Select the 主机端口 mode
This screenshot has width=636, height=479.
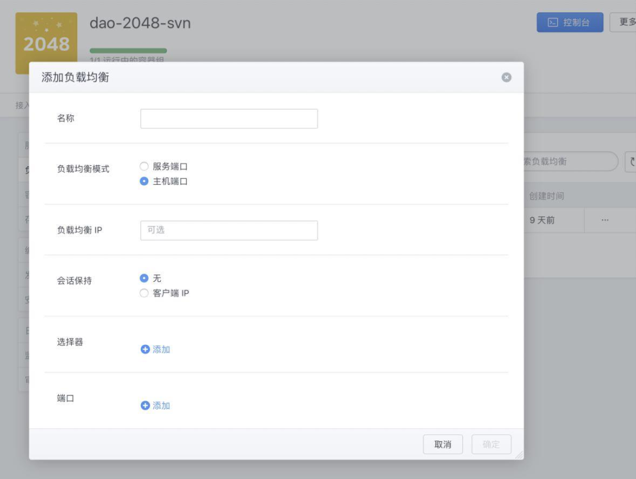point(144,181)
